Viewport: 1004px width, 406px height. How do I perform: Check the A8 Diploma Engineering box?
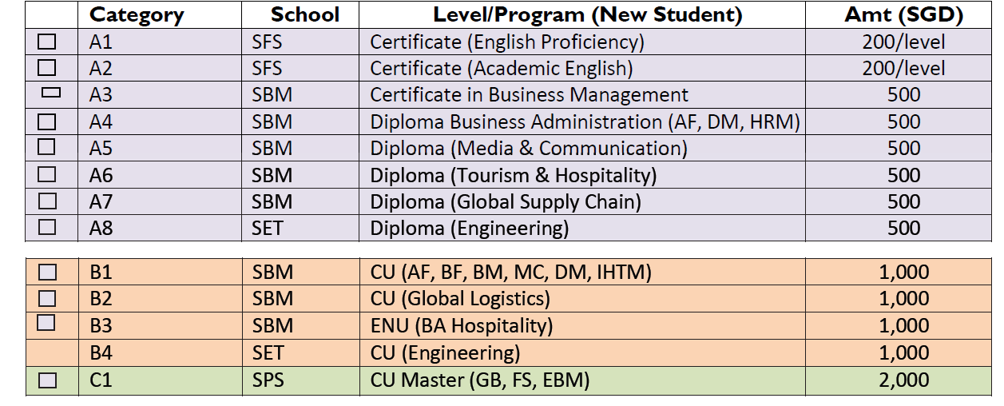click(47, 226)
